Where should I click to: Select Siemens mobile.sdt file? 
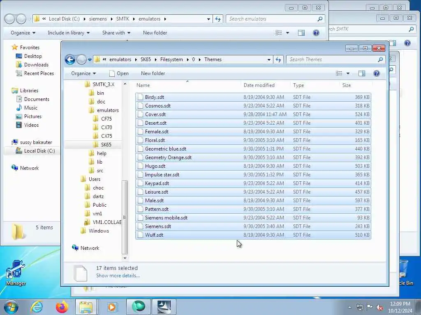[x=253, y=218]
